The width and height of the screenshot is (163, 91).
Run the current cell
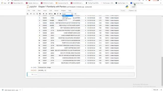51,14
